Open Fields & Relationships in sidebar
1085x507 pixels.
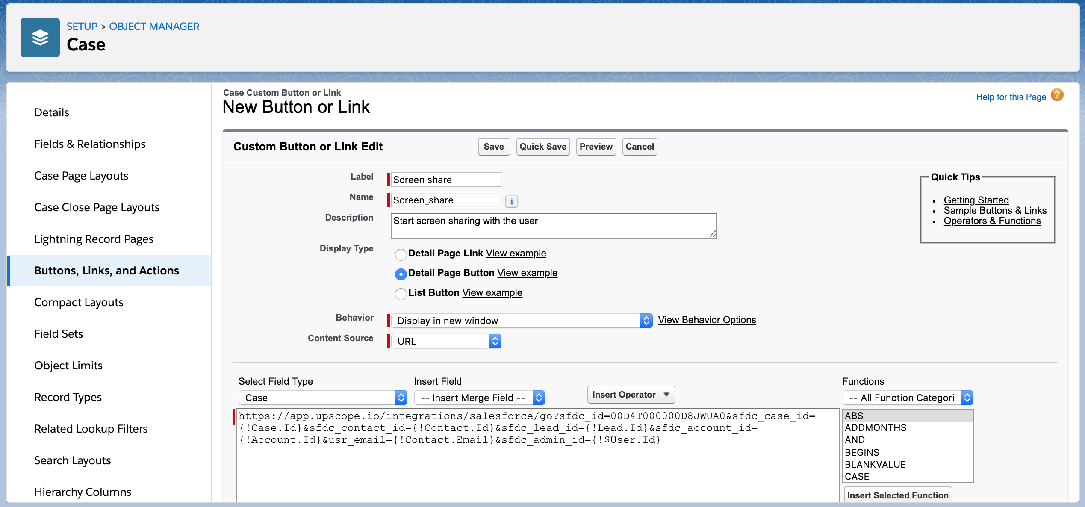[x=90, y=144]
